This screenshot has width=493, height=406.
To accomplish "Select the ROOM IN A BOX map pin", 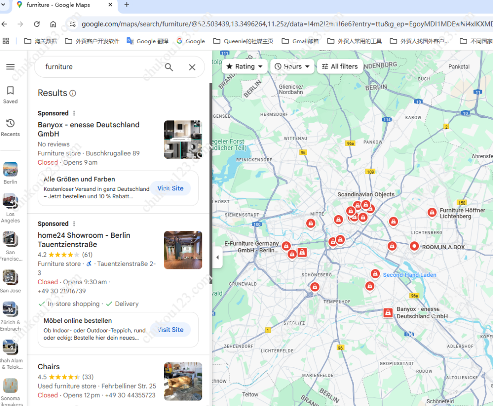I will coord(414,246).
